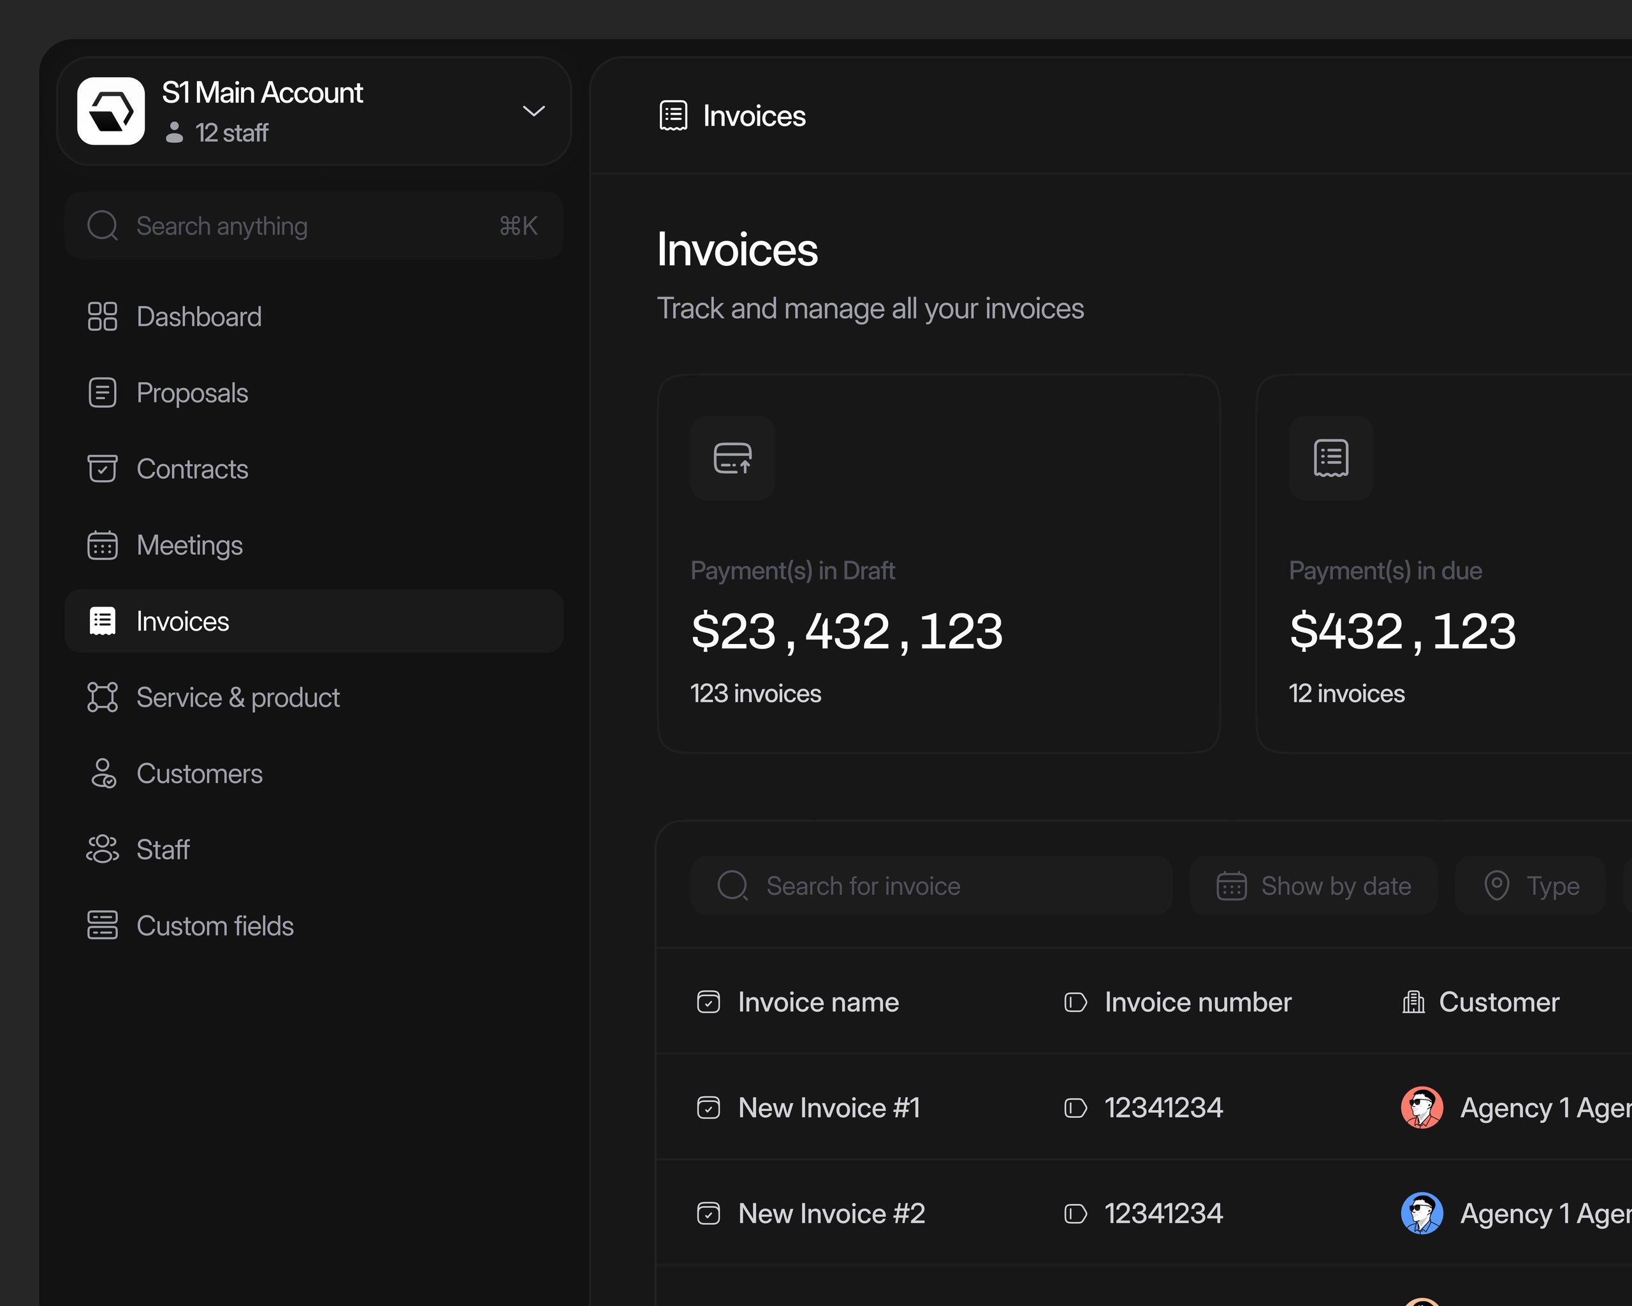Screen dimensions: 1632x1306
Task: Click the calendar icon in Show by date
Action: coord(1232,885)
